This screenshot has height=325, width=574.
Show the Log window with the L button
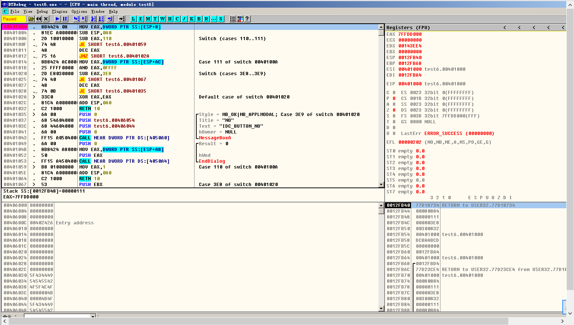pyautogui.click(x=133, y=19)
